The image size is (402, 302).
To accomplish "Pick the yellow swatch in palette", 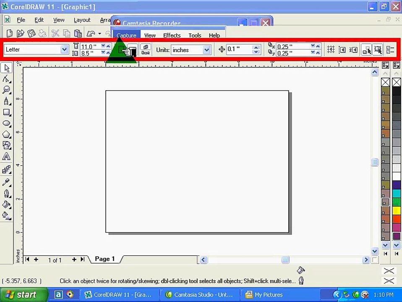I will (397, 211).
